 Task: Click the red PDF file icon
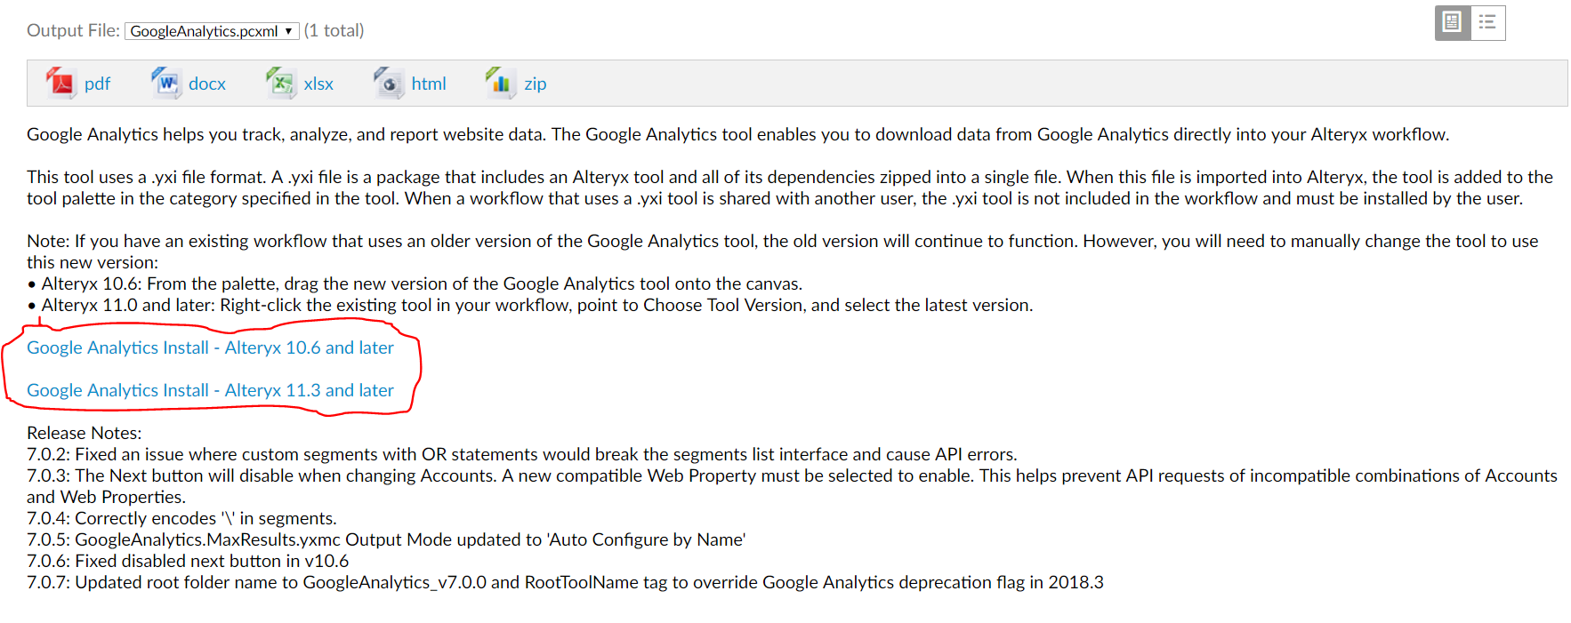coord(60,83)
